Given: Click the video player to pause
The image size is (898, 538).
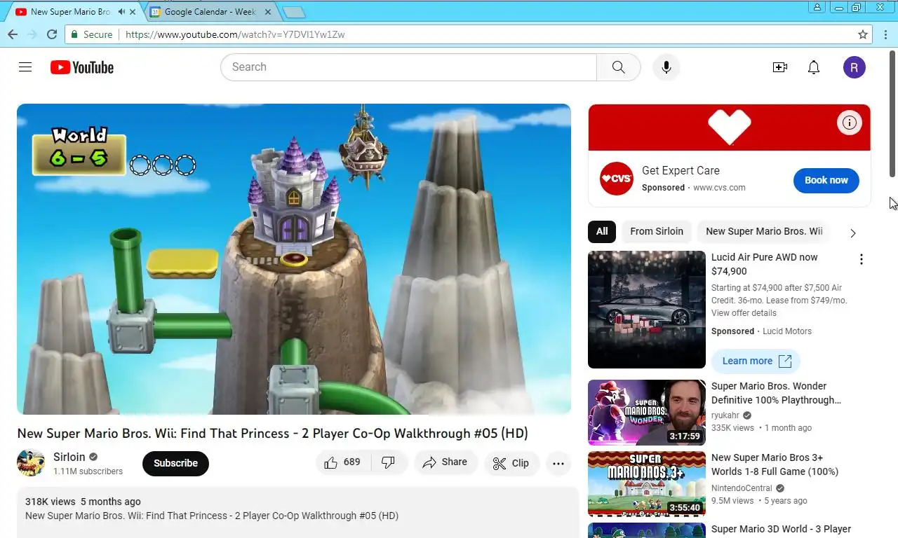Looking at the screenshot, I should (x=294, y=259).
